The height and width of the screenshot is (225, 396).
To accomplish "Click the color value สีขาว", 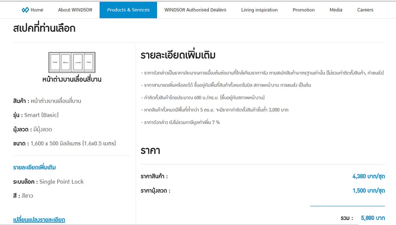I will coord(27,196).
